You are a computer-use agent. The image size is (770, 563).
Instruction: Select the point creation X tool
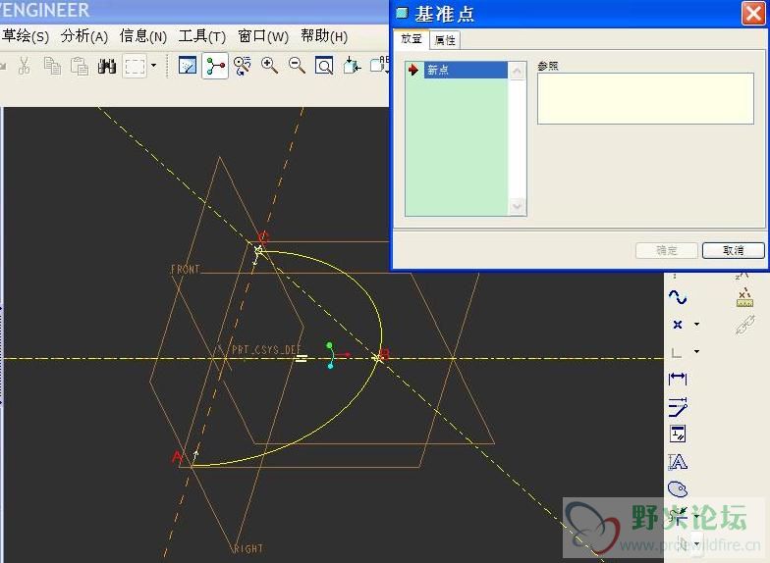(x=678, y=324)
